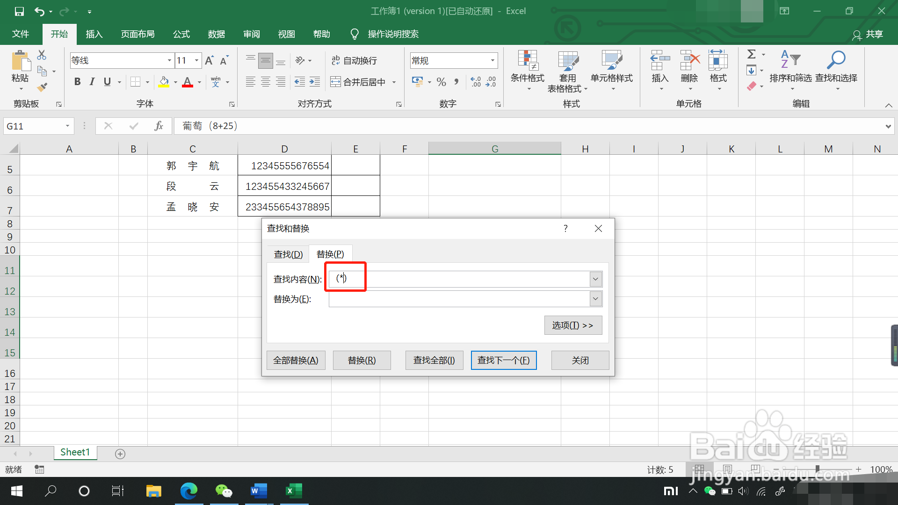
Task: Click the AutoSum sigma icon
Action: (x=751, y=54)
